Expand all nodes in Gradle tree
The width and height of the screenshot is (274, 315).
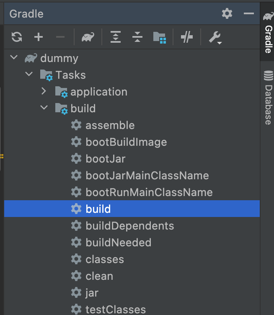pyautogui.click(x=116, y=37)
